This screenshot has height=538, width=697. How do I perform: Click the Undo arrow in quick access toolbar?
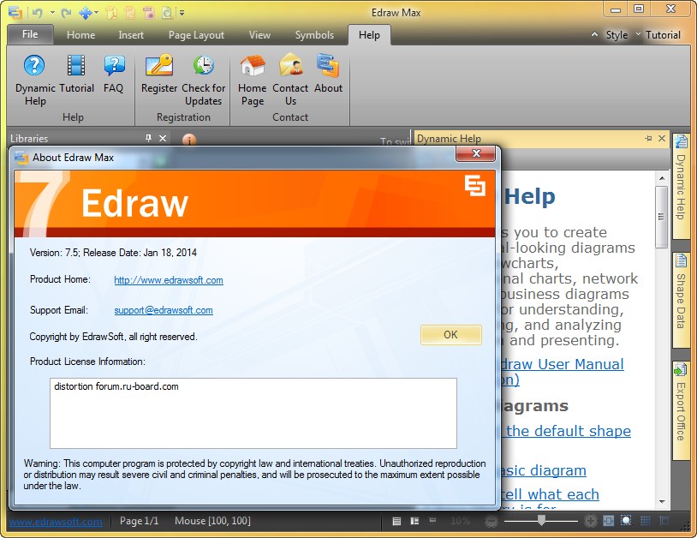pyautogui.click(x=38, y=13)
